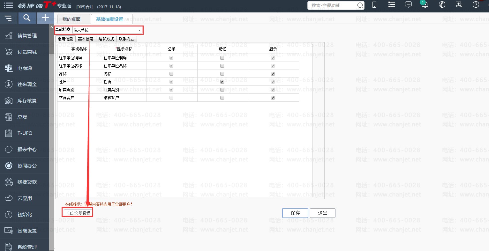Toggle 显示 checkbox for 简称

click(x=273, y=74)
